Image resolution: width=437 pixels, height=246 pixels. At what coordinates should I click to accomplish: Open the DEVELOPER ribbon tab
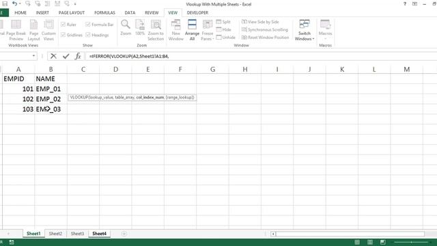(x=197, y=13)
